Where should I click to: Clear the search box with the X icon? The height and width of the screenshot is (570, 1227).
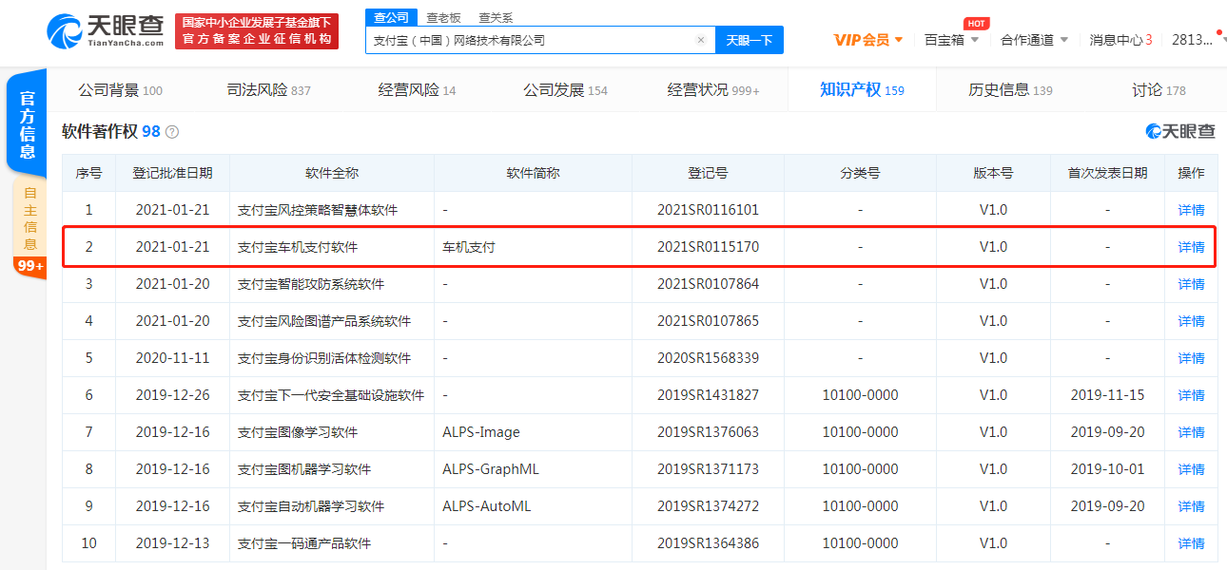pos(701,40)
